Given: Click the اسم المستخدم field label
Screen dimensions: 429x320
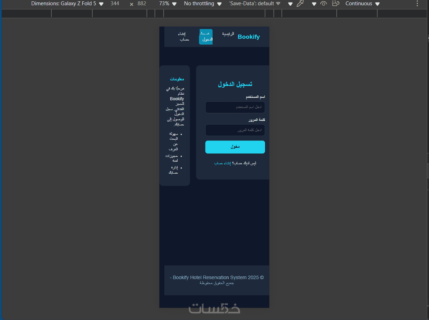Looking at the screenshot, I should 255,97.
